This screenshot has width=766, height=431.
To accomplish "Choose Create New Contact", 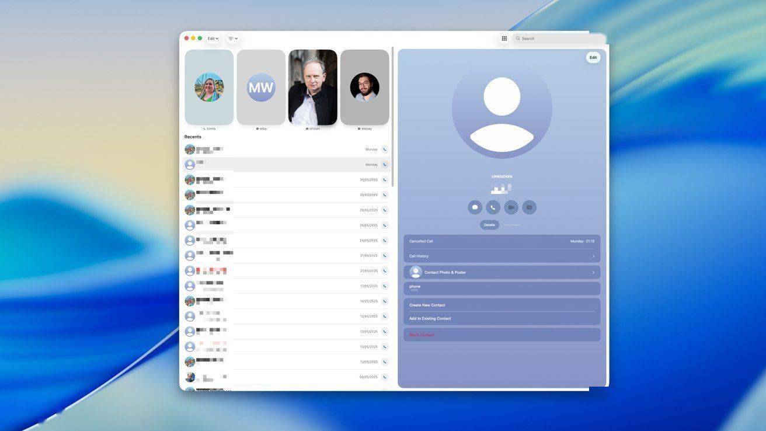I will pos(502,305).
